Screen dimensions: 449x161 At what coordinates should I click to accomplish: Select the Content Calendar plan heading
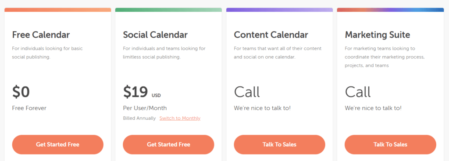271,35
